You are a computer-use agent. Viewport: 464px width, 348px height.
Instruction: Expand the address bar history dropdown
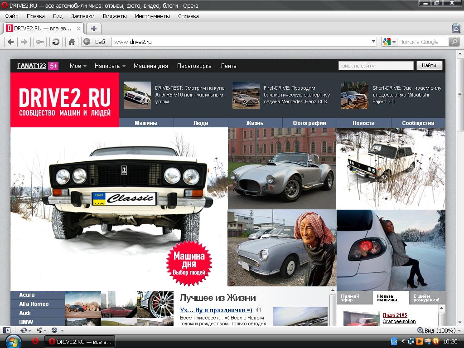coord(373,42)
